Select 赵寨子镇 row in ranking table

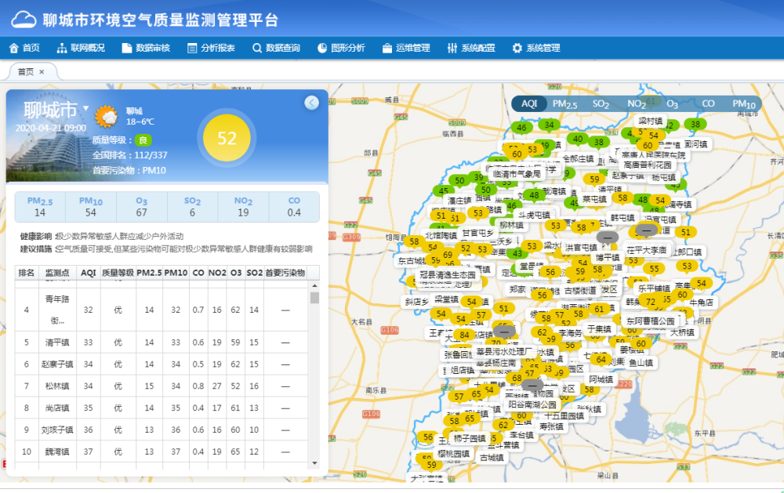click(x=161, y=364)
